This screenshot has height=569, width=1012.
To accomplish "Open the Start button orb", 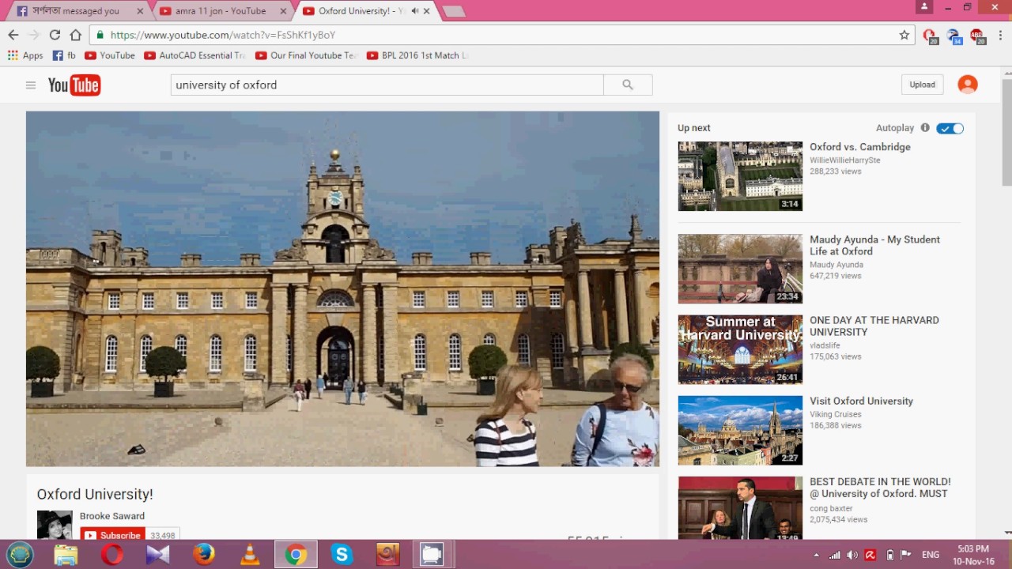I will (x=20, y=555).
